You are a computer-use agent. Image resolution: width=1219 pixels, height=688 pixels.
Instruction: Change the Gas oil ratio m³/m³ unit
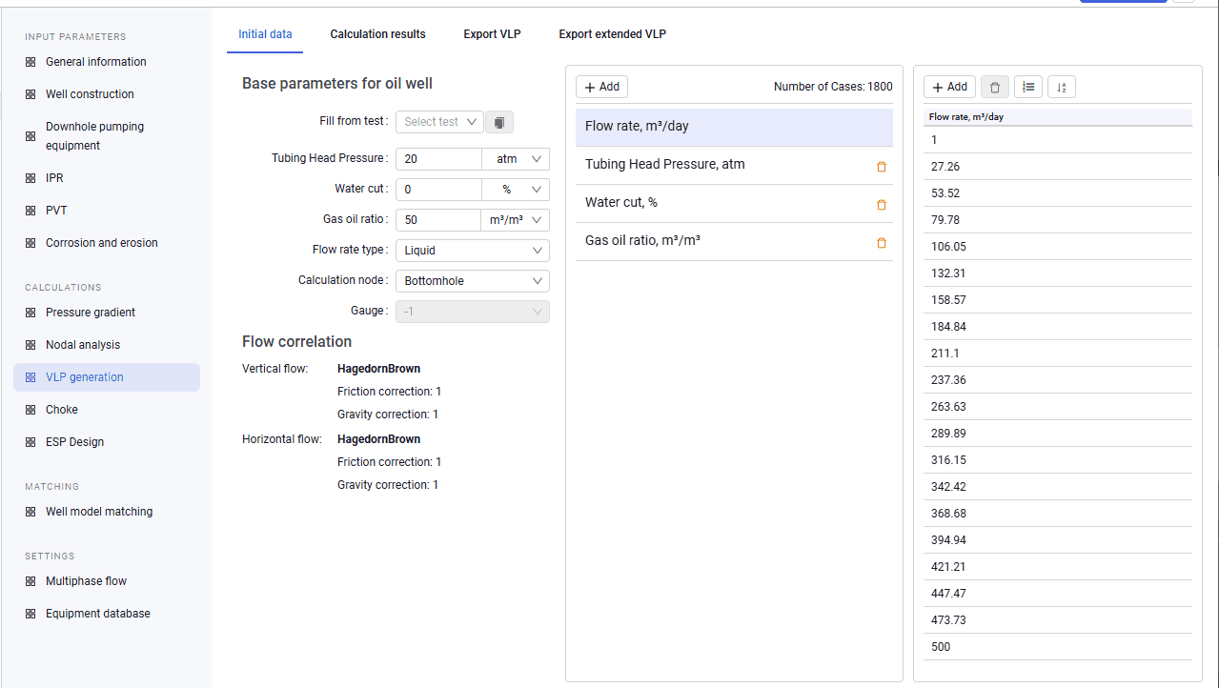click(x=515, y=220)
